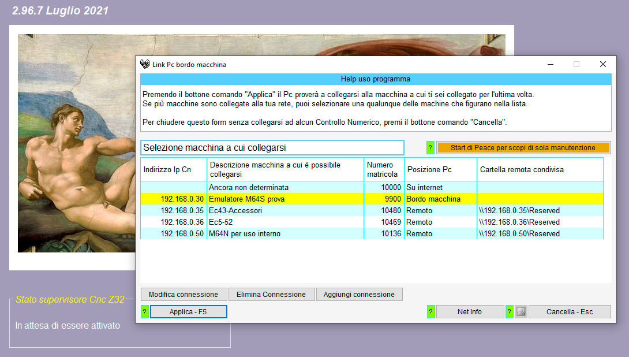Click Elimina Connessione button

(271, 295)
